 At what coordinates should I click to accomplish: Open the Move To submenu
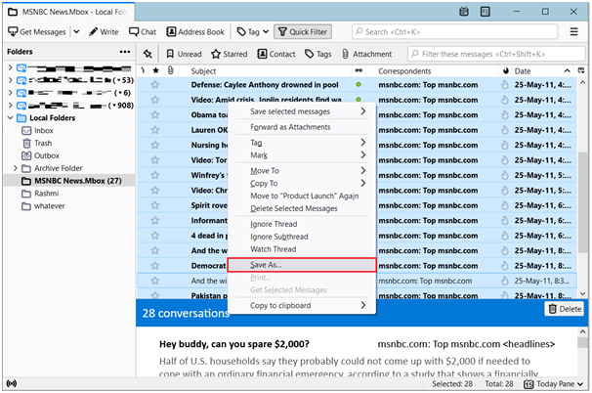pyautogui.click(x=301, y=171)
